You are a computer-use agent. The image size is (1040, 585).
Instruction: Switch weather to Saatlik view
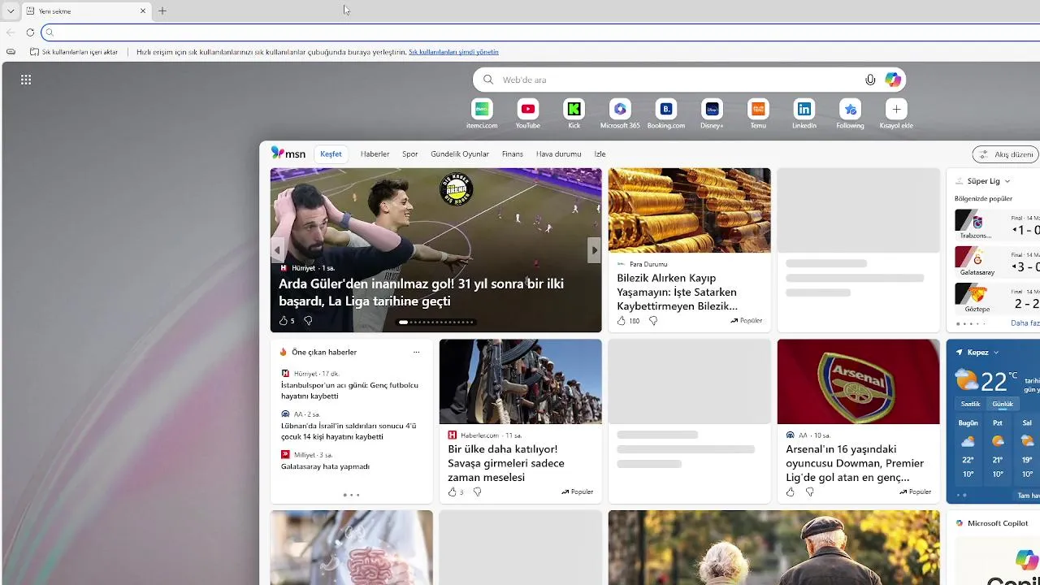click(971, 404)
